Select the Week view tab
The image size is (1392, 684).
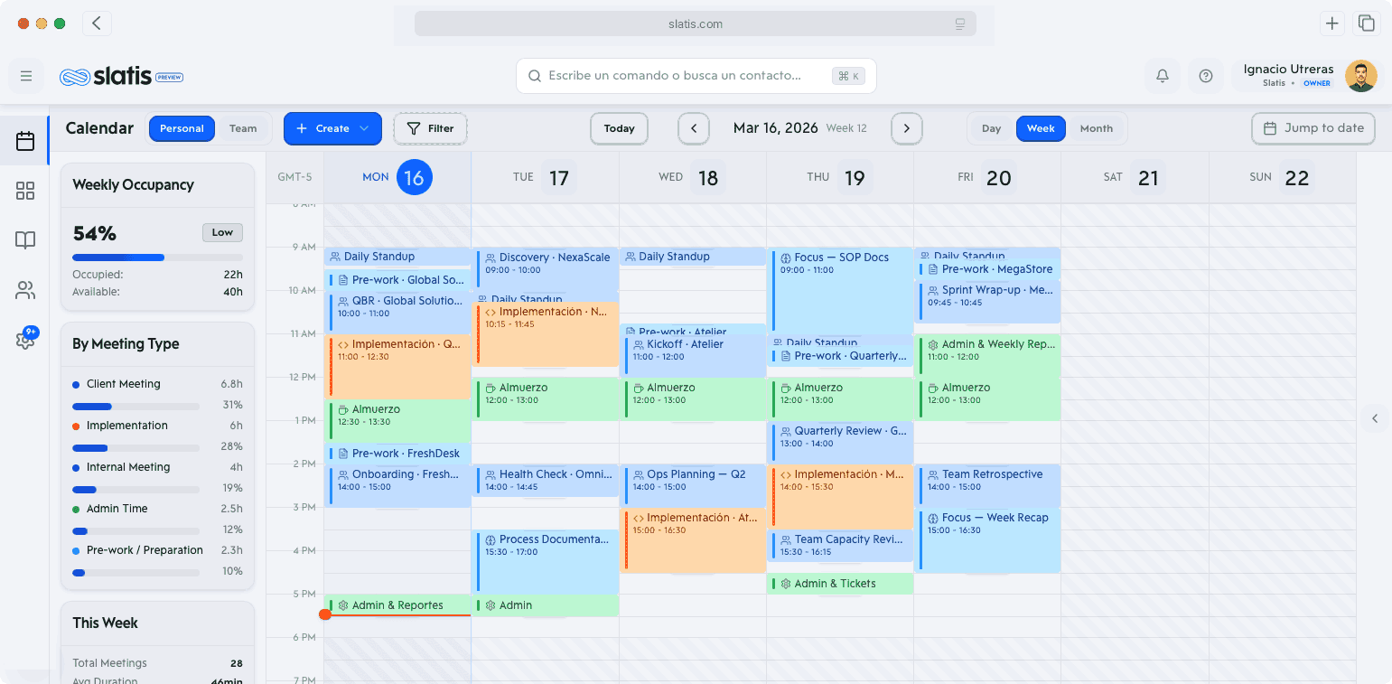[x=1041, y=128]
